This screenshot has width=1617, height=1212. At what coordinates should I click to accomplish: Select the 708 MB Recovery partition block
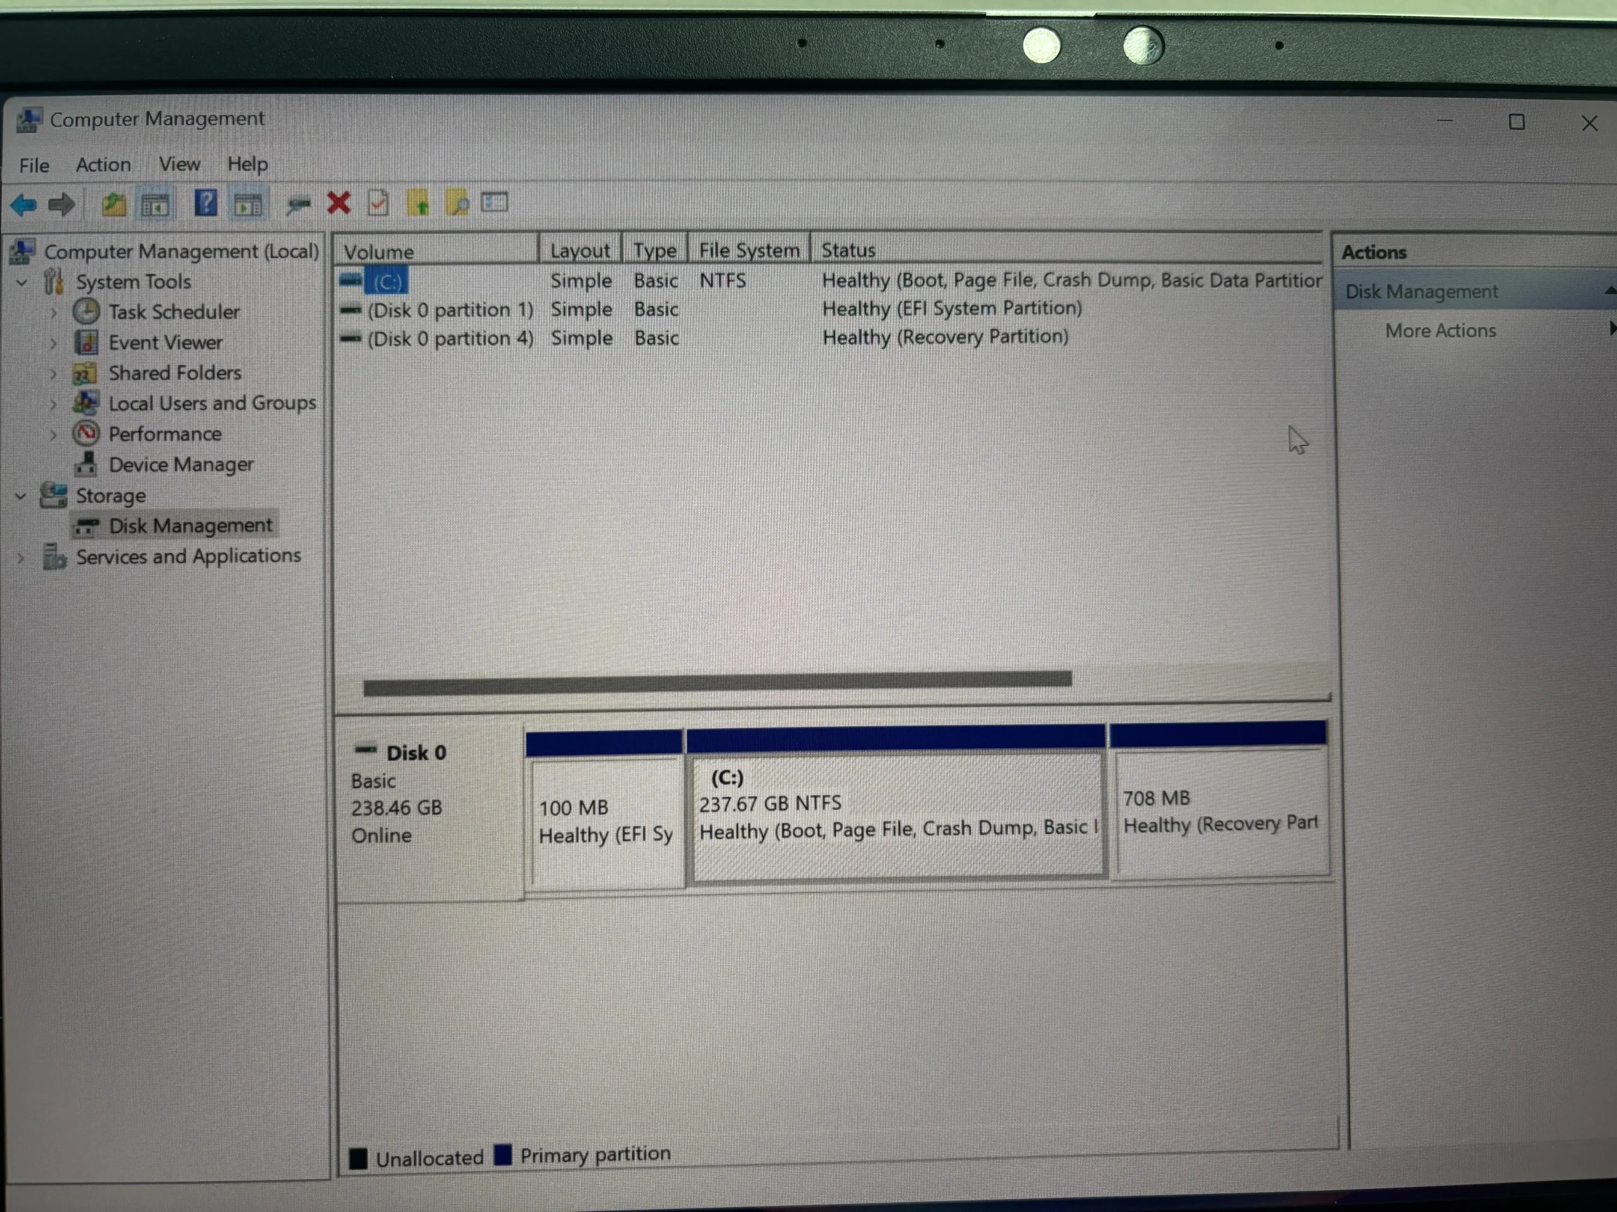point(1218,812)
